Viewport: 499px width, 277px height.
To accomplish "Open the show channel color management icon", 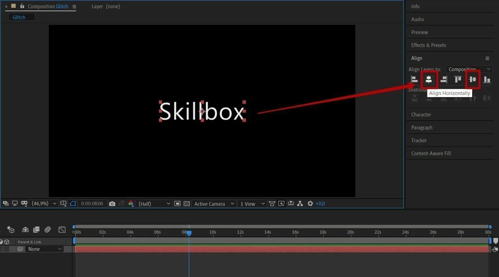I will (131, 203).
